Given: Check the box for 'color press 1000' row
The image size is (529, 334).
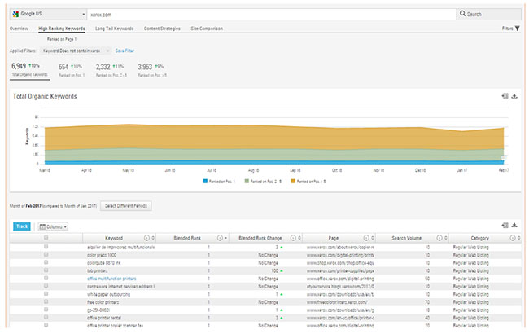Looking at the screenshot, I should pos(46,254).
